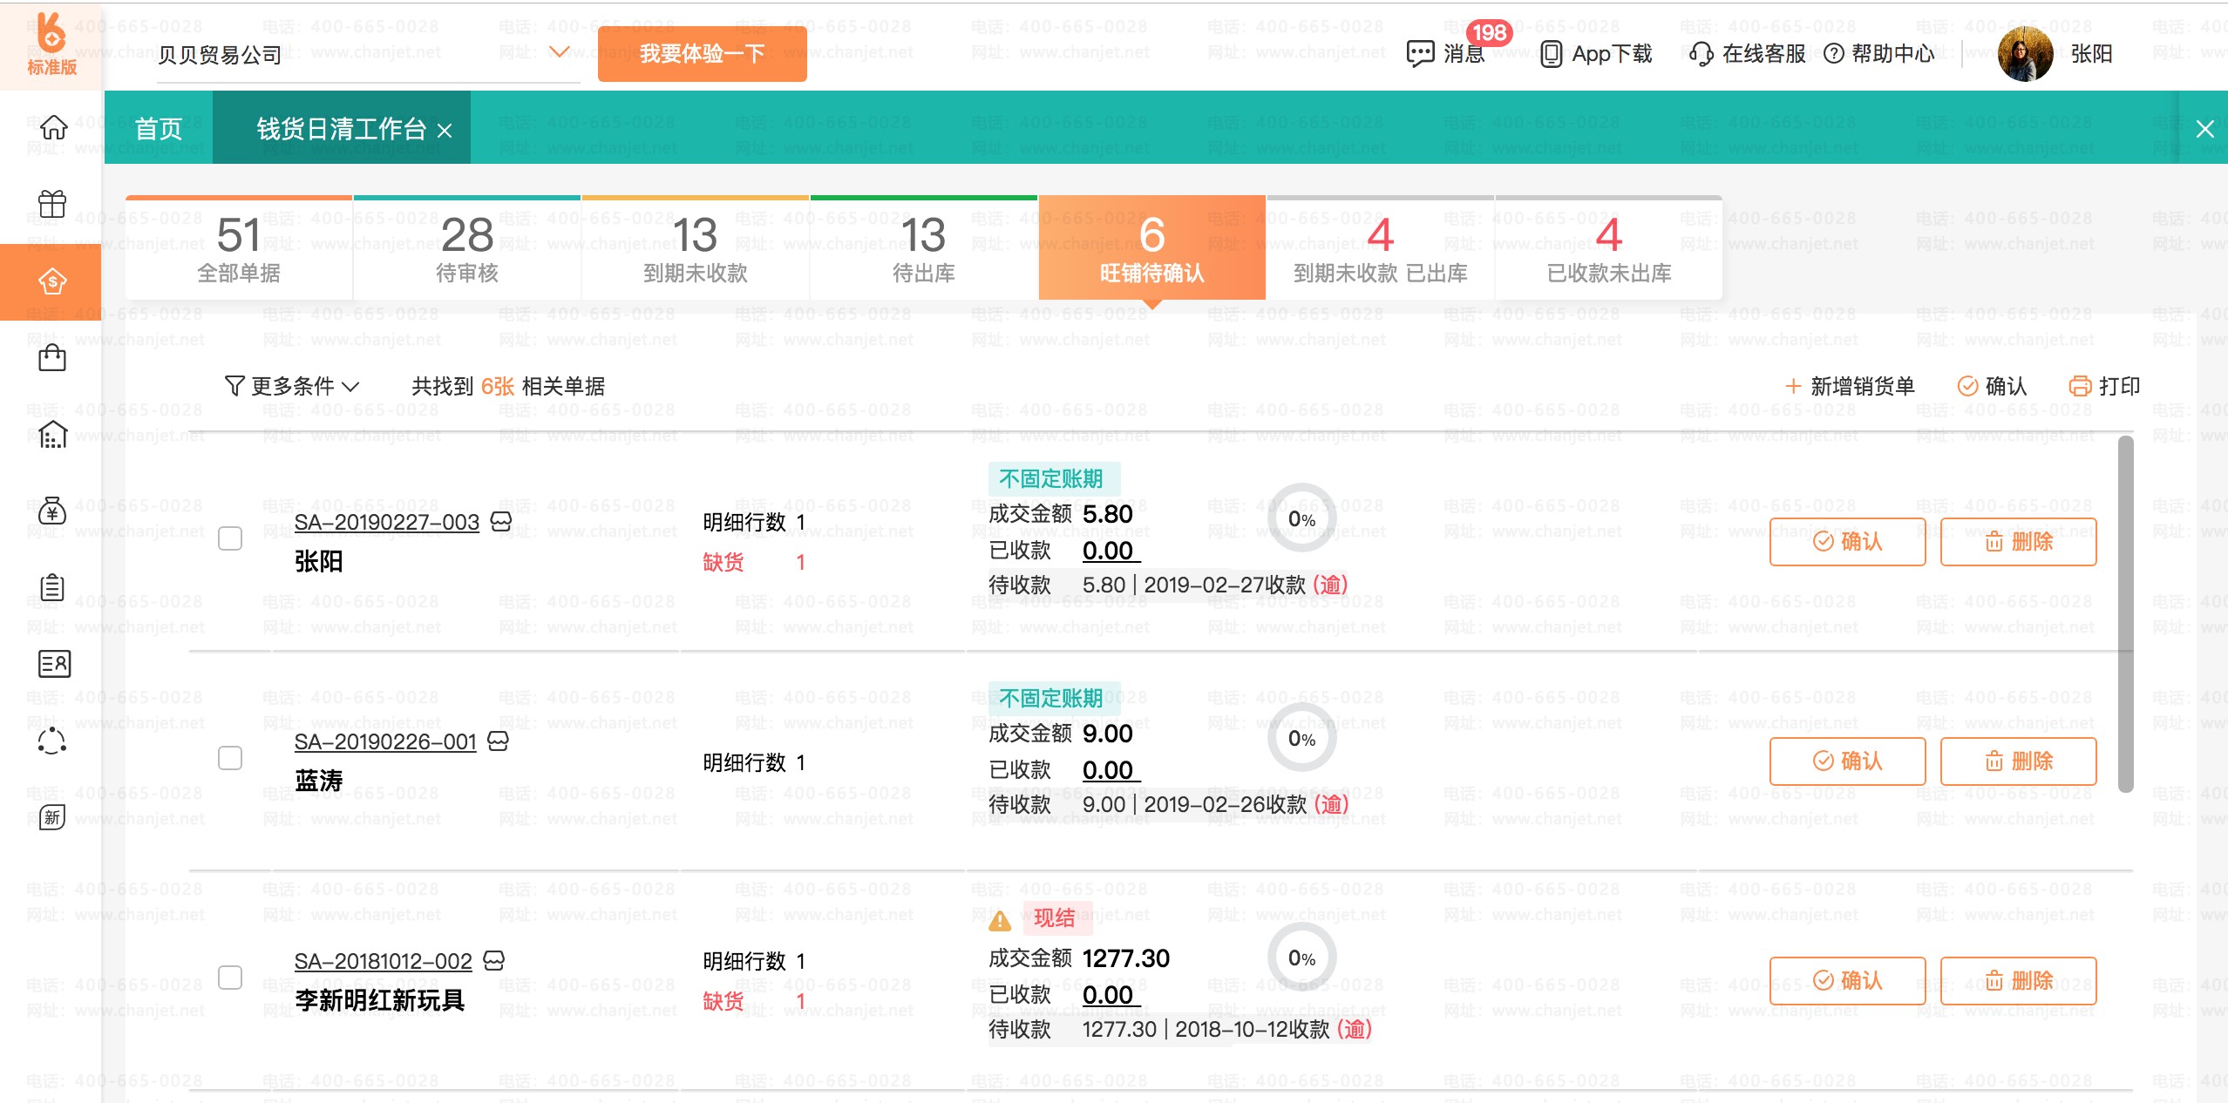The image size is (2228, 1103).
Task: Open order link SA-20181012-002
Action: [x=383, y=961]
